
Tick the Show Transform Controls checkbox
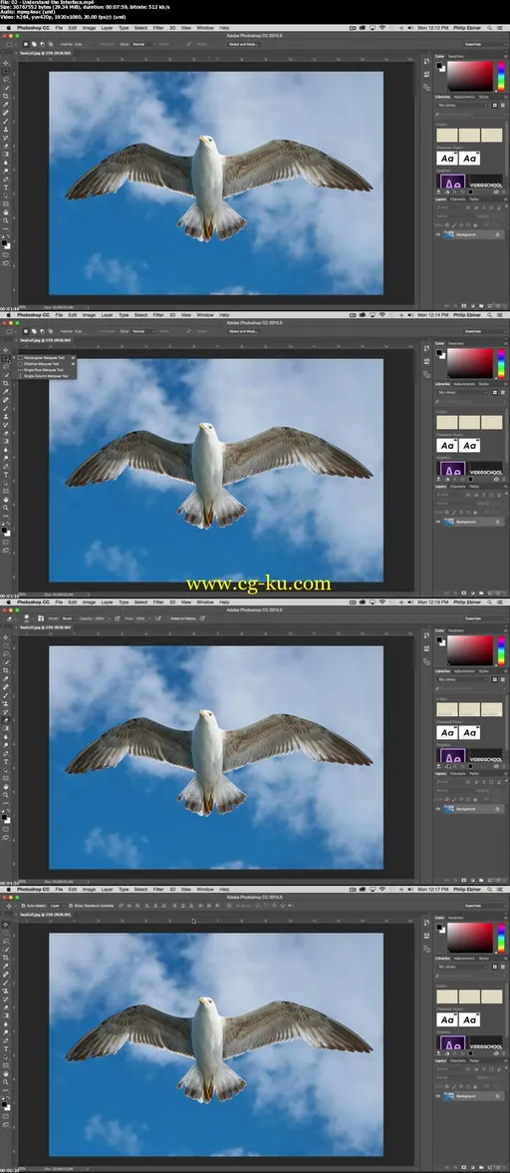click(70, 906)
